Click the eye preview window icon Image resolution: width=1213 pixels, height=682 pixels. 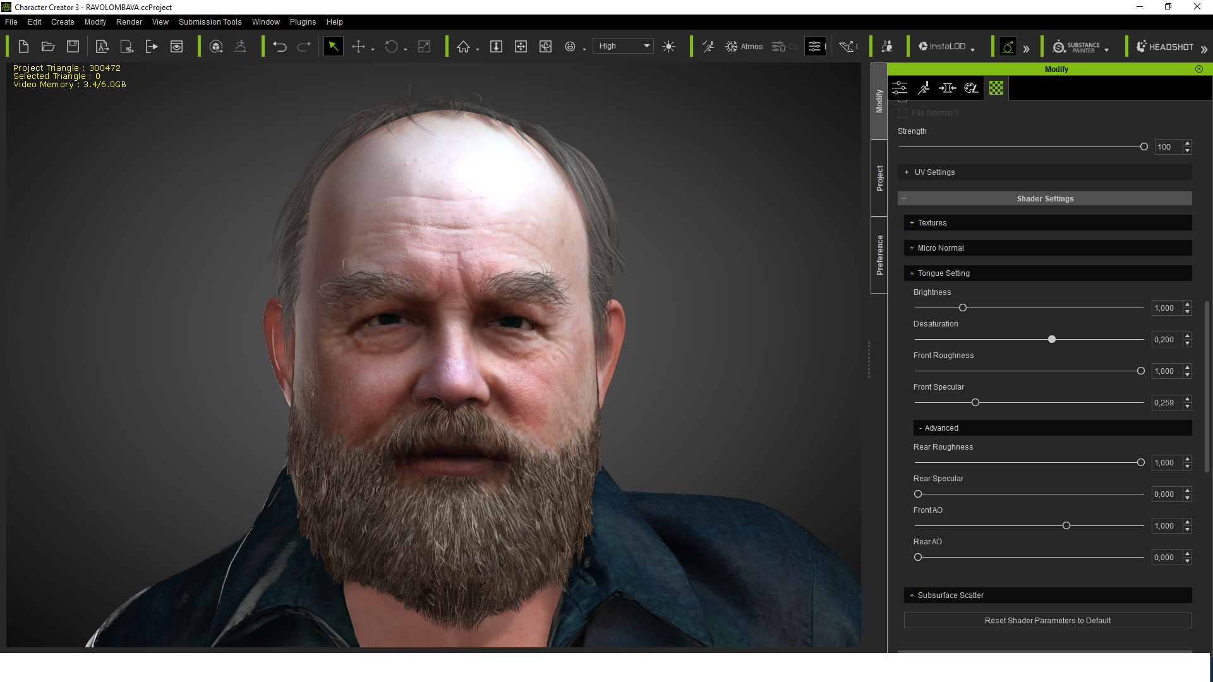[177, 46]
